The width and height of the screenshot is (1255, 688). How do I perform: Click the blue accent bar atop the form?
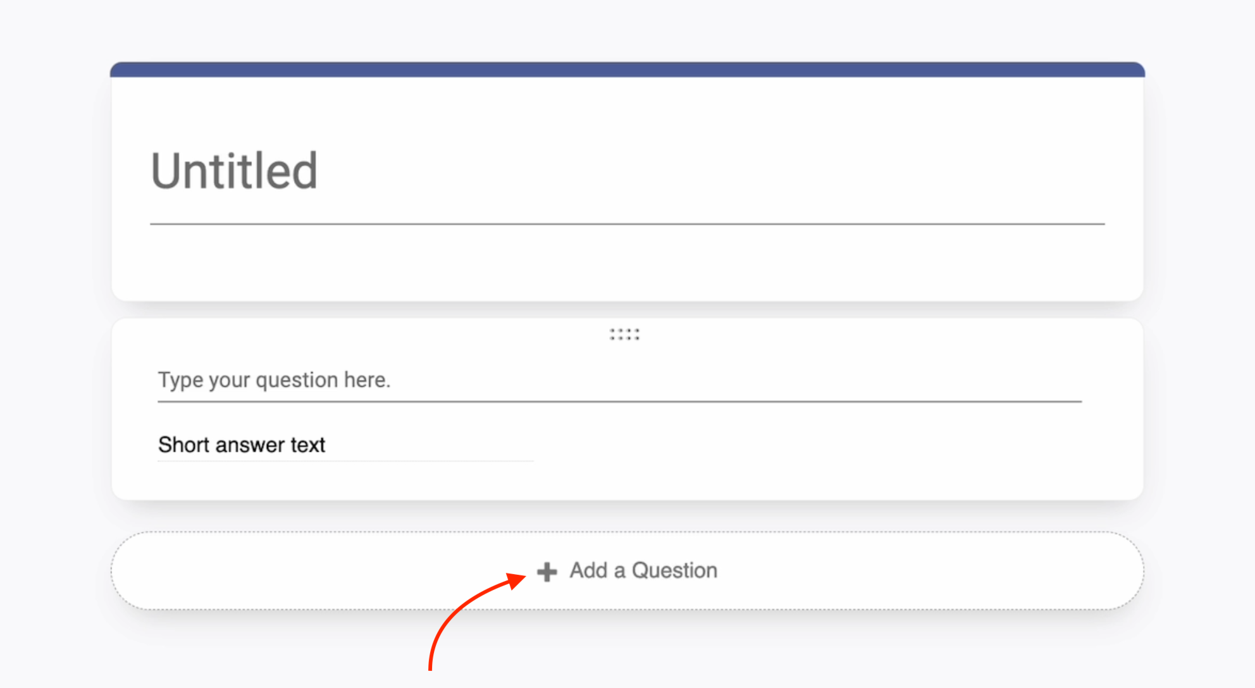tap(627, 70)
